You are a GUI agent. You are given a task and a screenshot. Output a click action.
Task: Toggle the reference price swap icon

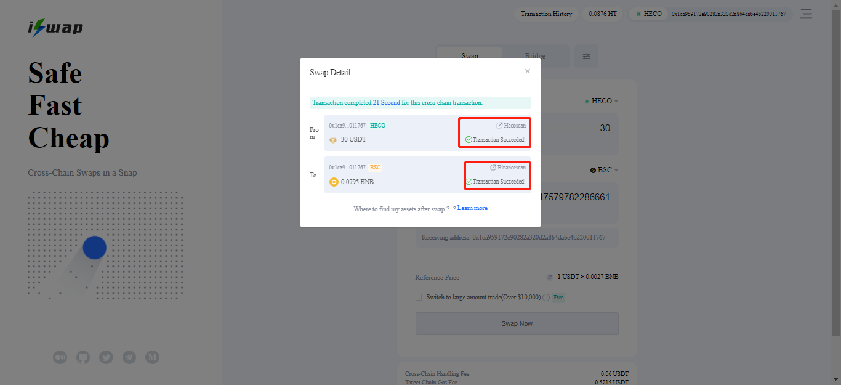click(x=550, y=277)
